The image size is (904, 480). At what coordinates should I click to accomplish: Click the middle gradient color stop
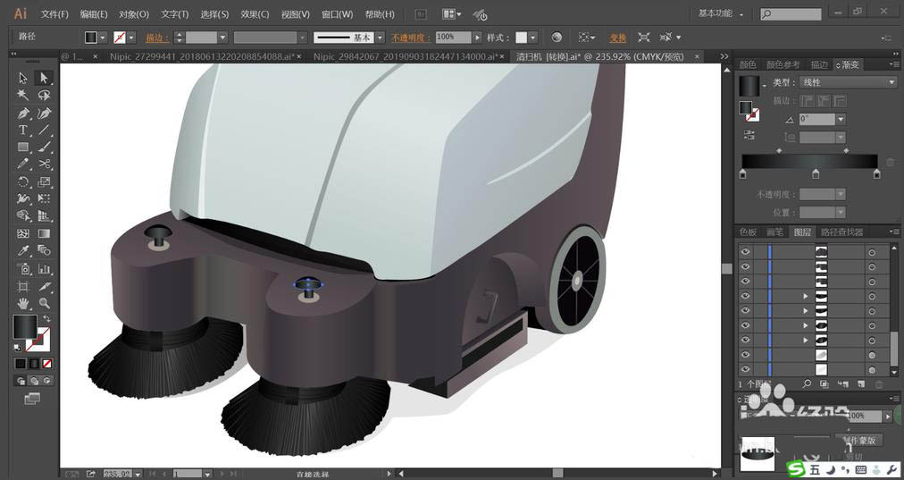816,173
